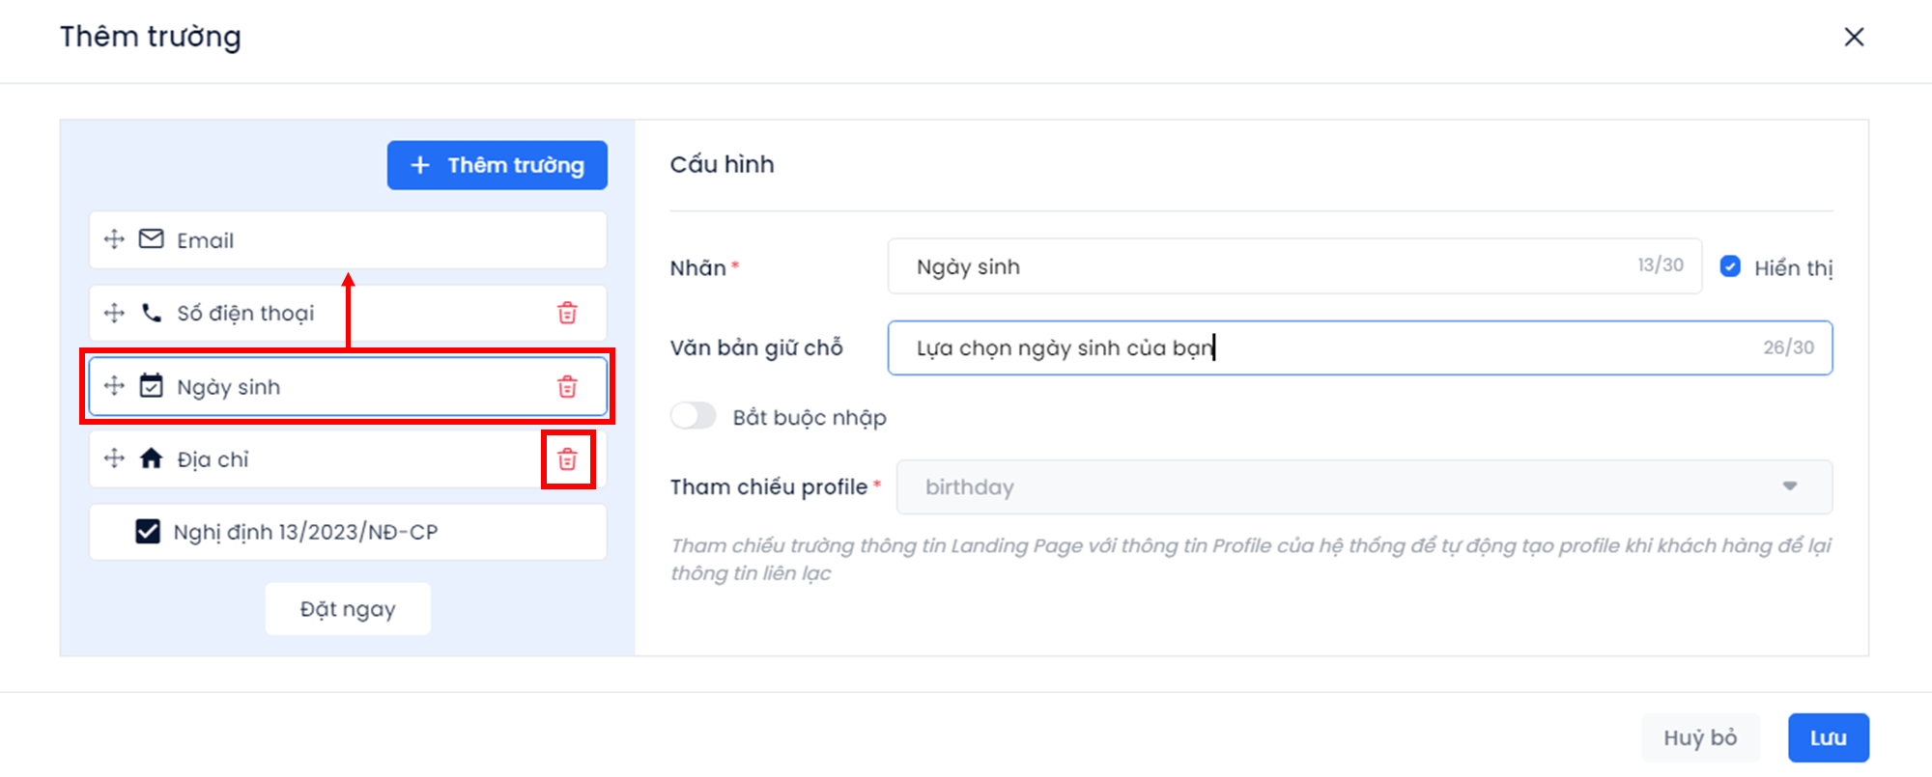This screenshot has height=777, width=1932.
Task: Click the drag handle of Địa chỉ
Action: pyautogui.click(x=114, y=458)
